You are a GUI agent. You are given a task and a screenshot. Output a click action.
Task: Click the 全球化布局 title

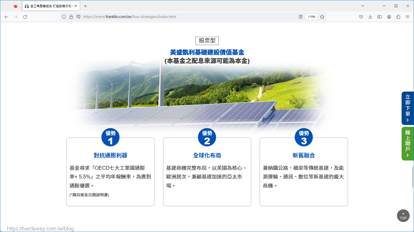click(207, 155)
